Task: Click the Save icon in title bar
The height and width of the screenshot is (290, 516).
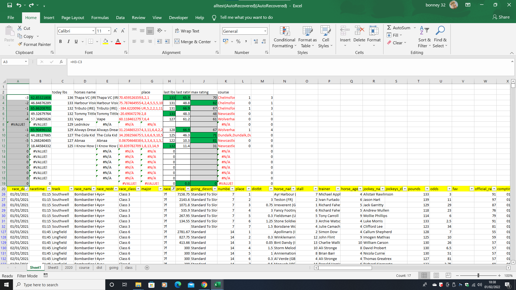Action: tap(10, 5)
